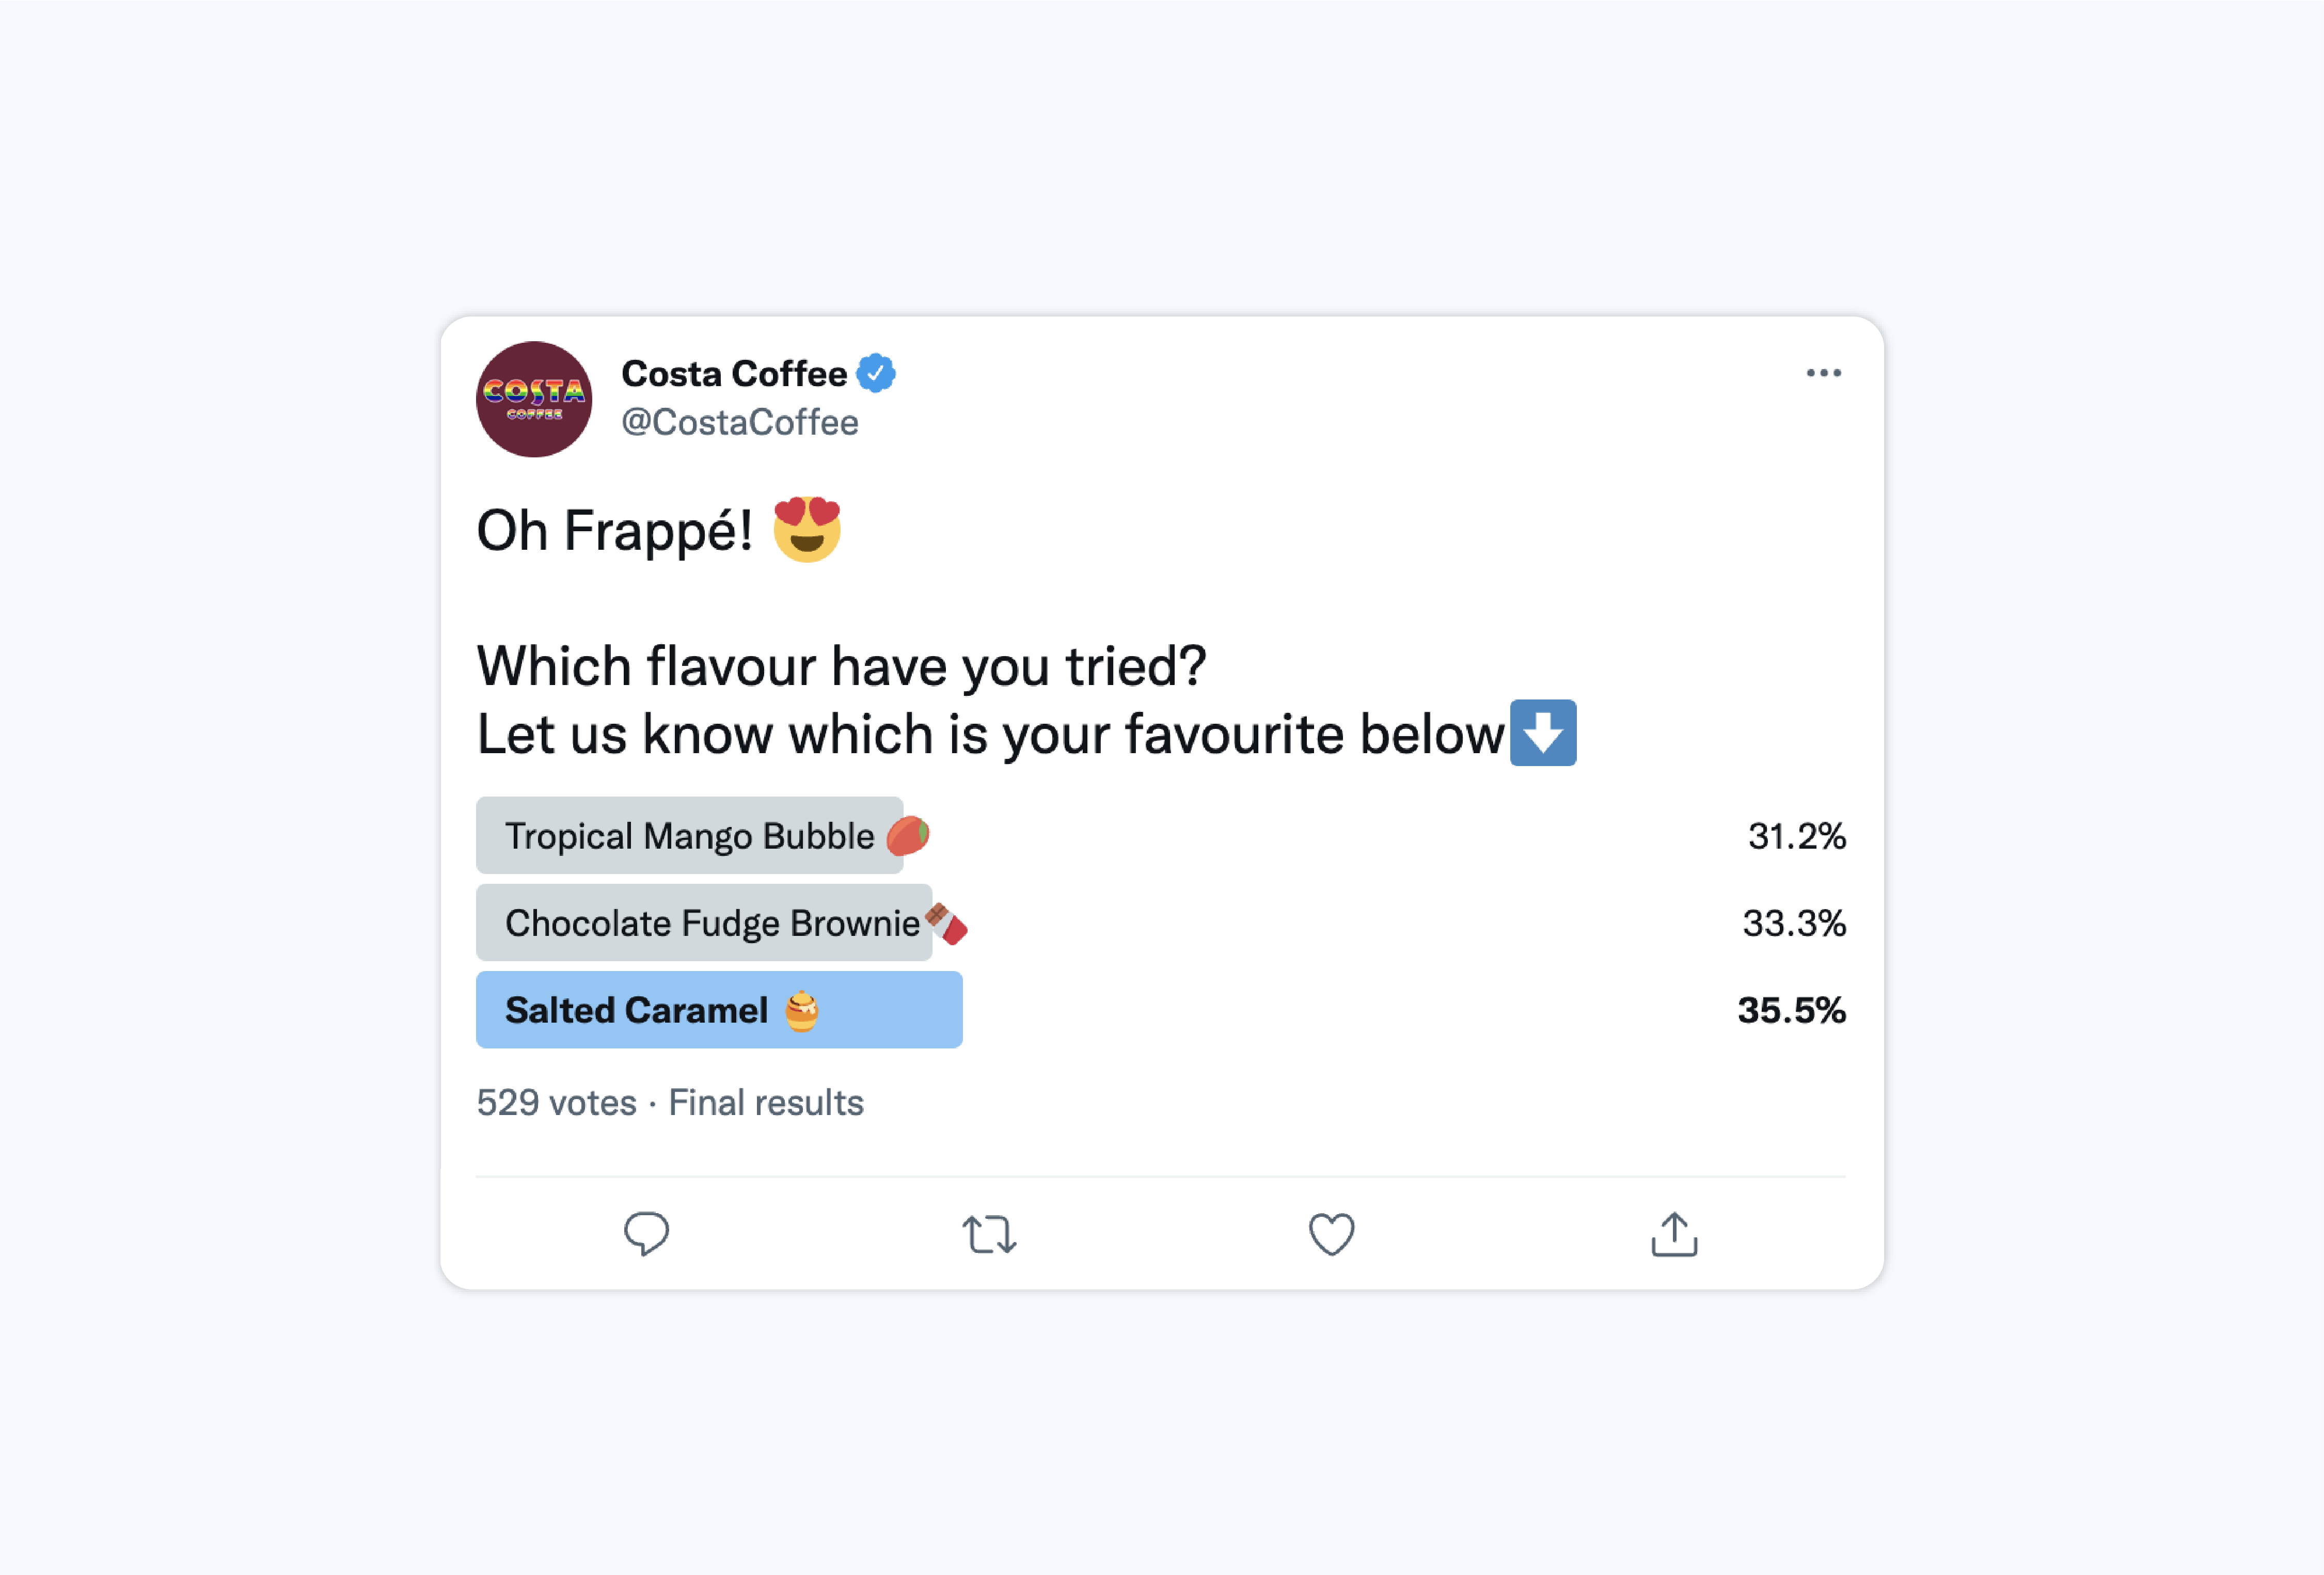
Task: Like the tweet with heart icon
Action: [x=1332, y=1234]
